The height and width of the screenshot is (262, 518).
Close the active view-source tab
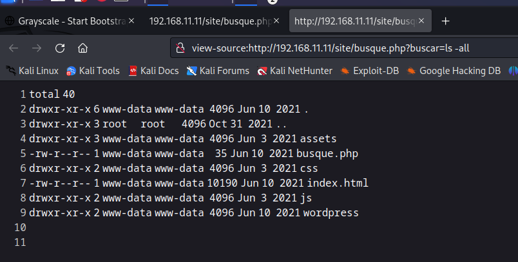(x=421, y=21)
